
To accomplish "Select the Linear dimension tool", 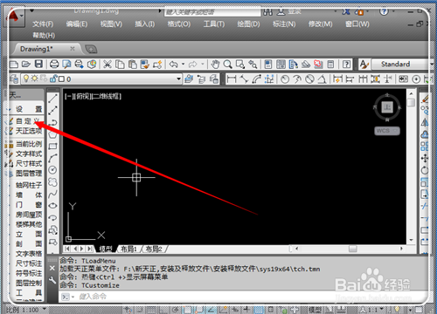I will 232,78.
